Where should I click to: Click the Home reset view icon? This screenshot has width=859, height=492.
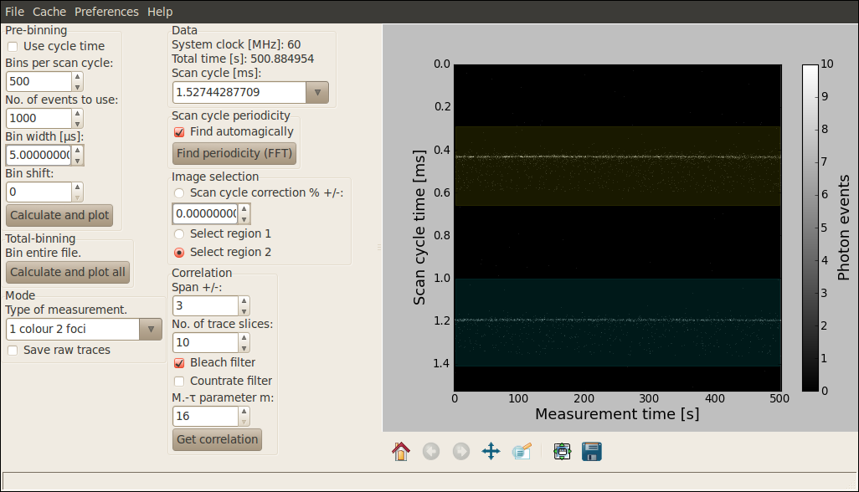point(401,452)
